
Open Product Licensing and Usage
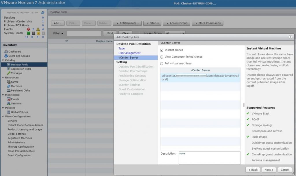(x=25, y=130)
